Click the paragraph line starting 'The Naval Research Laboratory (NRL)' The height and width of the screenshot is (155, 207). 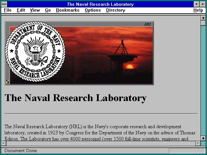(x=93, y=127)
